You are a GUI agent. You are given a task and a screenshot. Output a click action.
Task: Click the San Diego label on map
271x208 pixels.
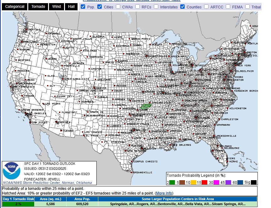[x=40, y=122]
